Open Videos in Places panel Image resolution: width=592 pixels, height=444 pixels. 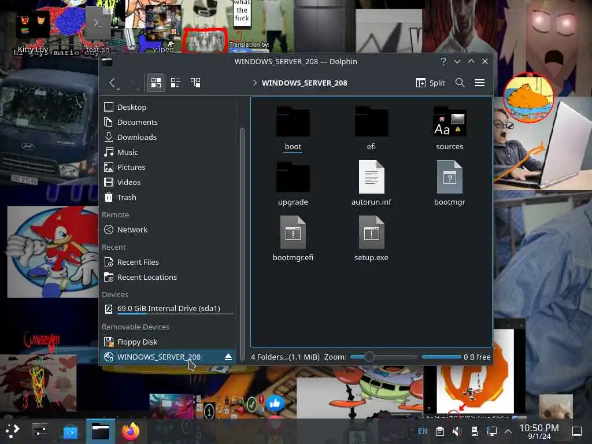(168, 182)
